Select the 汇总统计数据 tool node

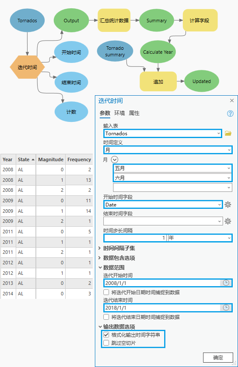pos(114,21)
